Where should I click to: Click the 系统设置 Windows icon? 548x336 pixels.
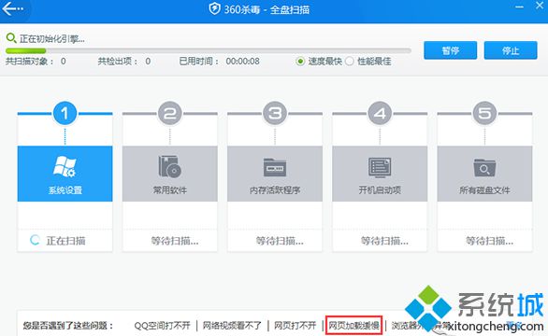coord(65,166)
